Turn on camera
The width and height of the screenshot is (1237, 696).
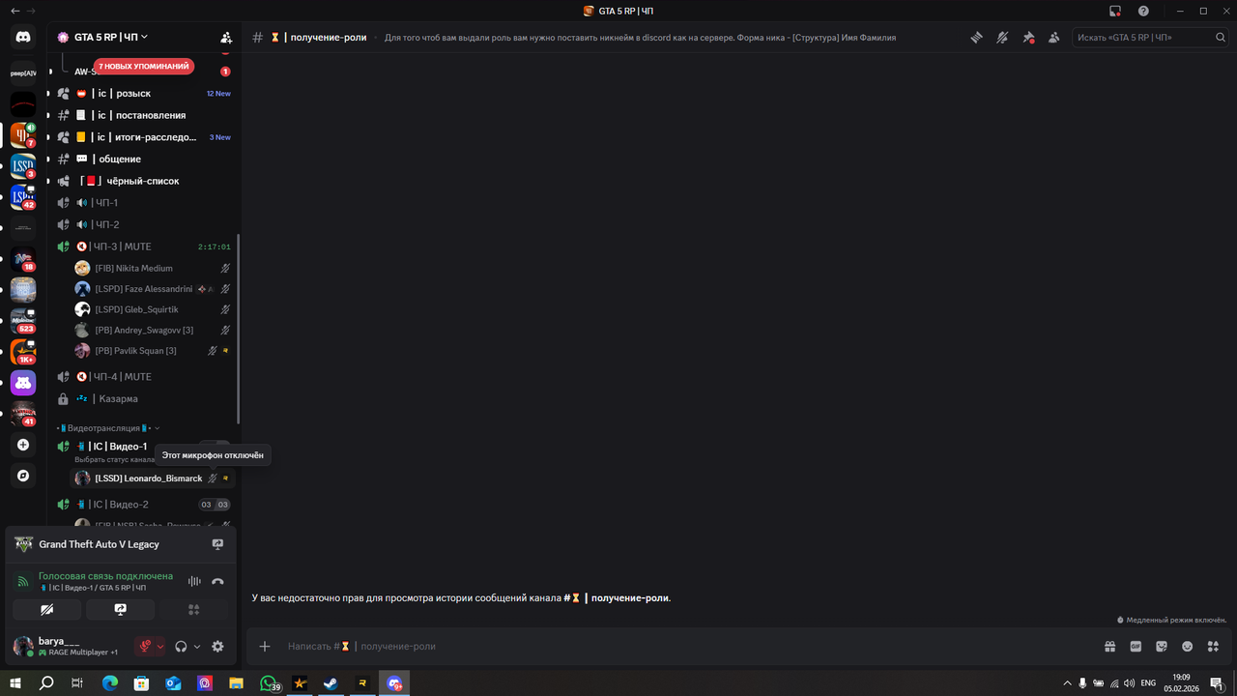point(46,610)
